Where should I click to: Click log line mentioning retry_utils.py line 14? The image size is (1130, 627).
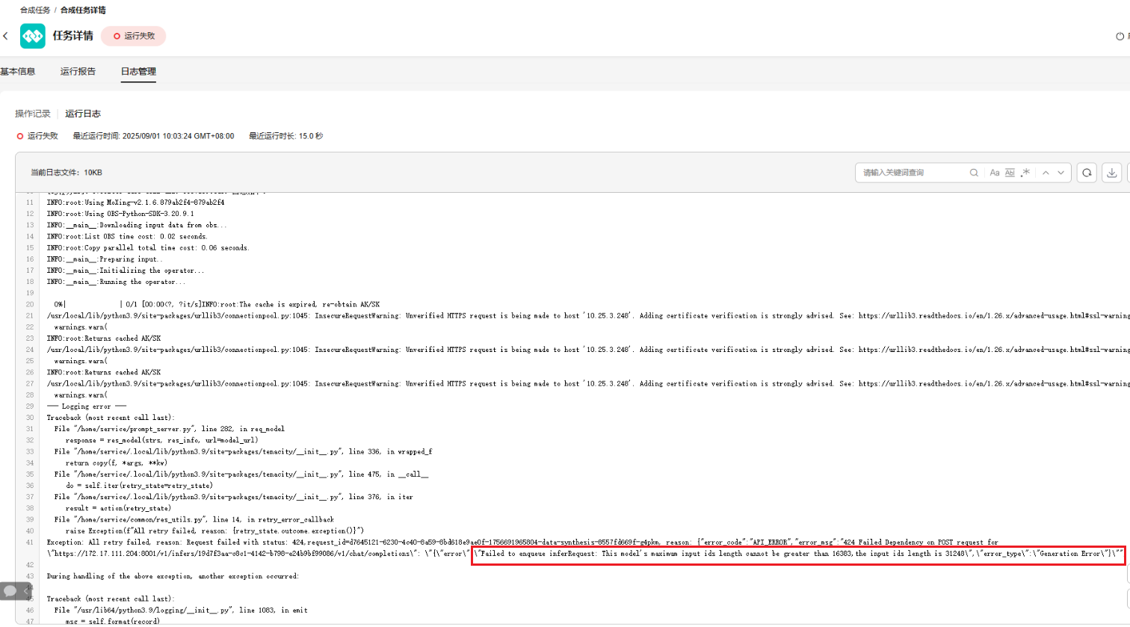point(194,519)
